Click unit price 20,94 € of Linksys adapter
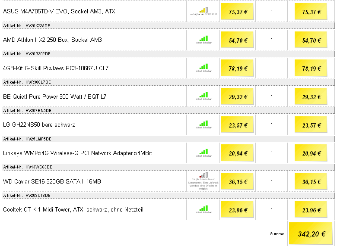 point(237,153)
